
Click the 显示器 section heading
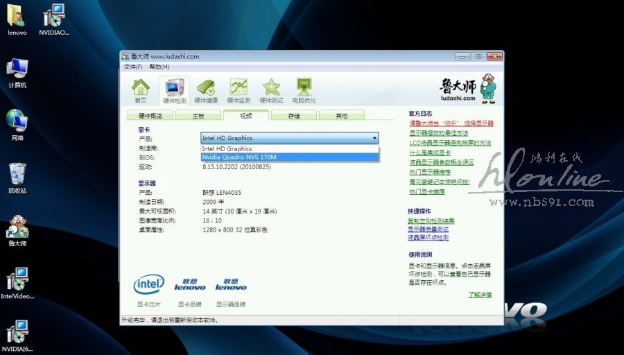click(147, 183)
